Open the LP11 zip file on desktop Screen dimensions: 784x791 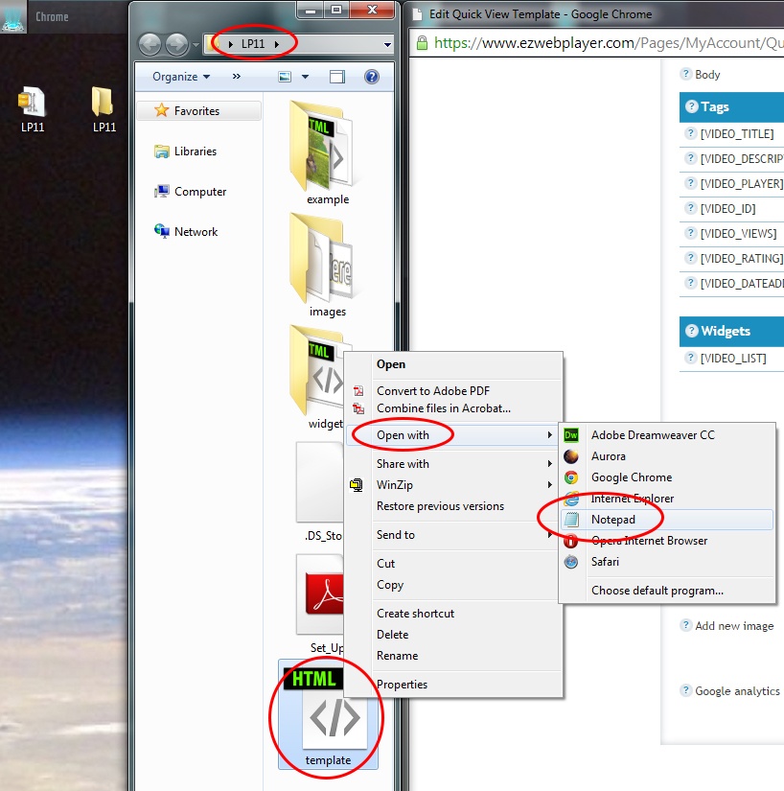point(33,109)
